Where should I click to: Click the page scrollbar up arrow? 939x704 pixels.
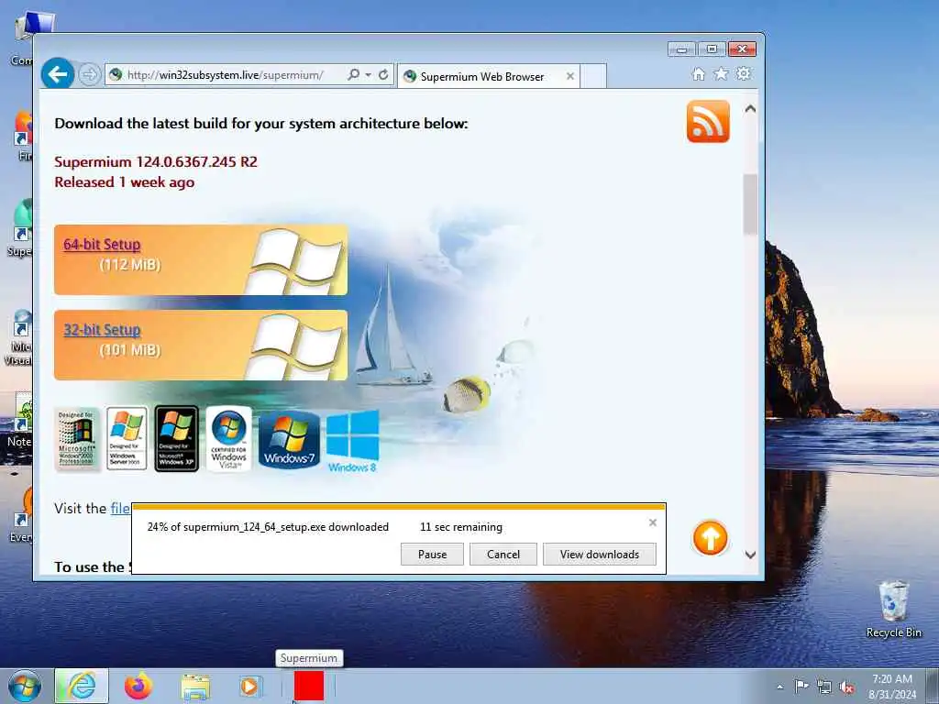pyautogui.click(x=750, y=109)
